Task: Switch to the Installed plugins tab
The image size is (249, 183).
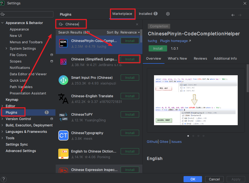Action: (148, 14)
